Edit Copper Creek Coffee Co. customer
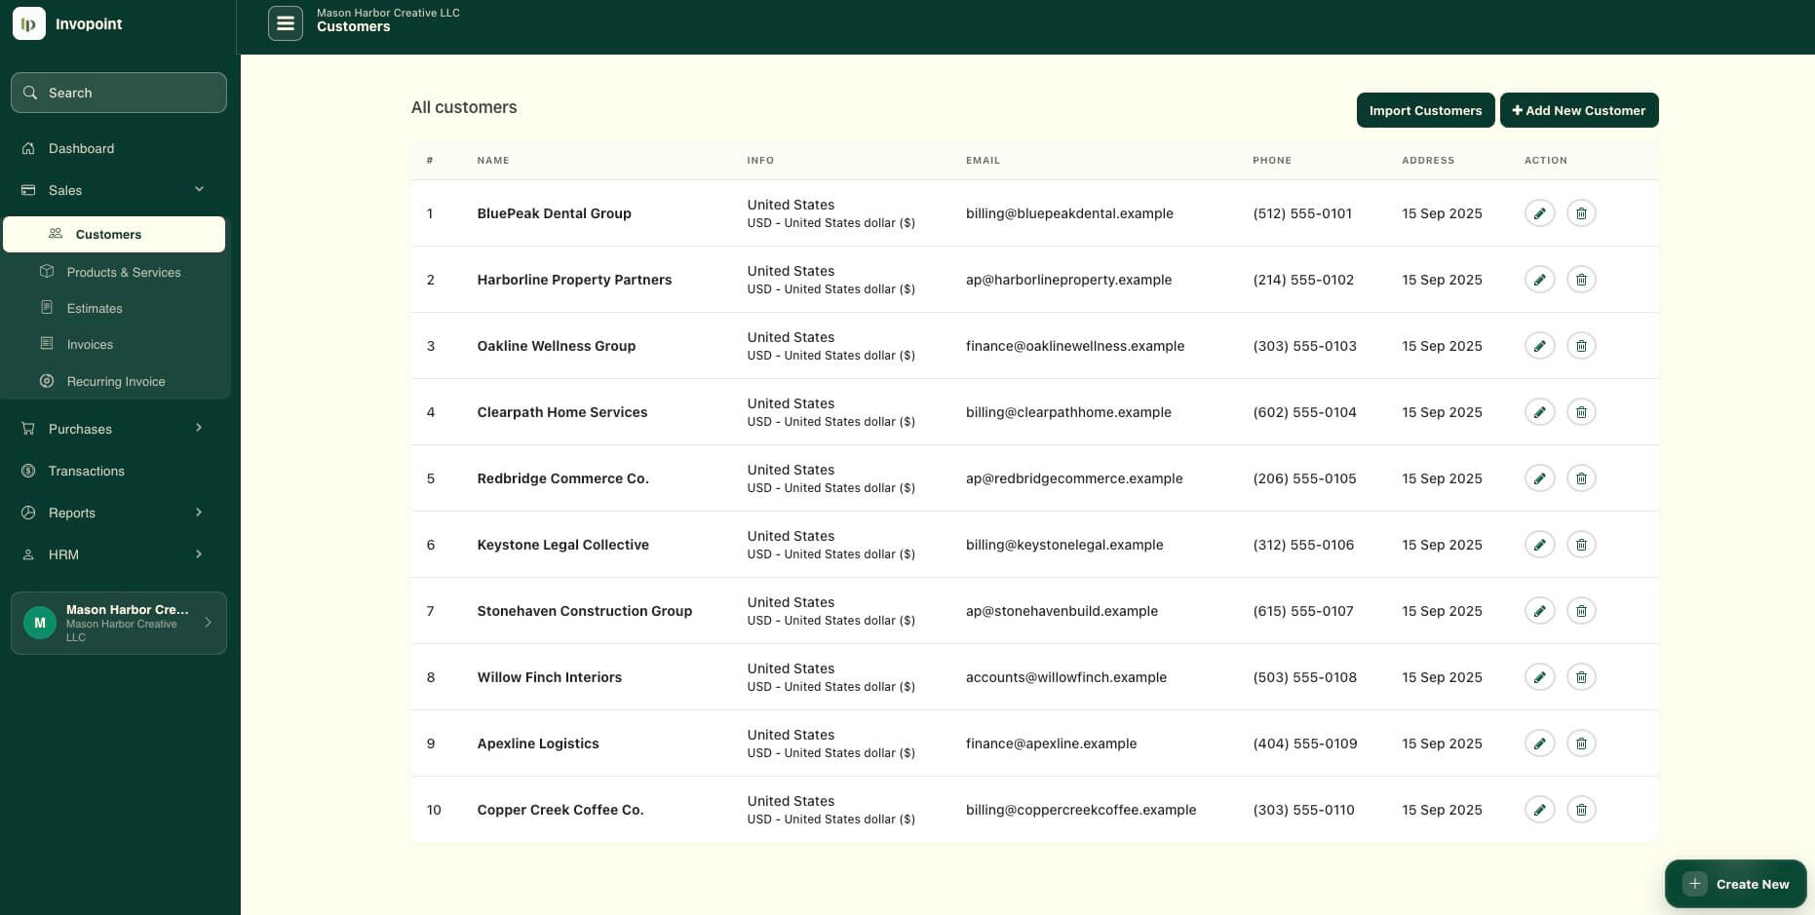This screenshot has width=1815, height=915. coord(1539,810)
